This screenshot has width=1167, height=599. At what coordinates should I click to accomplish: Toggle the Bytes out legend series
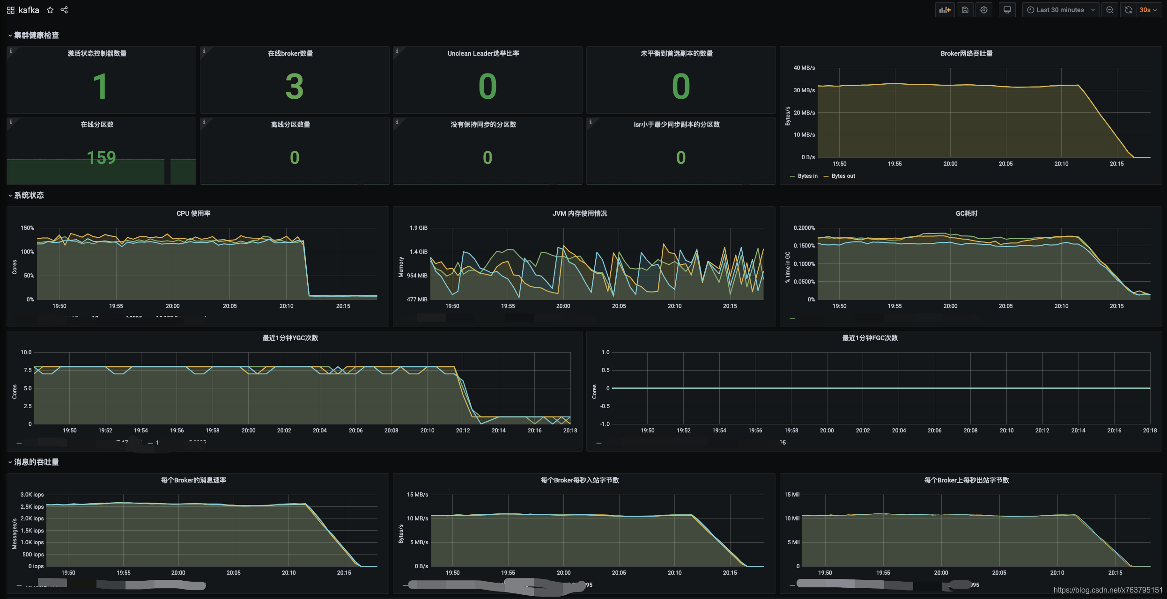[843, 176]
